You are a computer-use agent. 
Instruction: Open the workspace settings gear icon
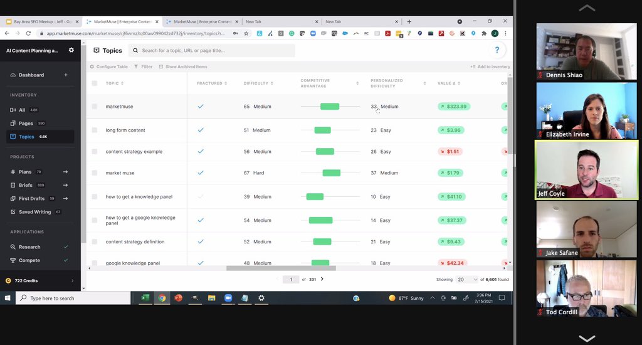tap(71, 50)
